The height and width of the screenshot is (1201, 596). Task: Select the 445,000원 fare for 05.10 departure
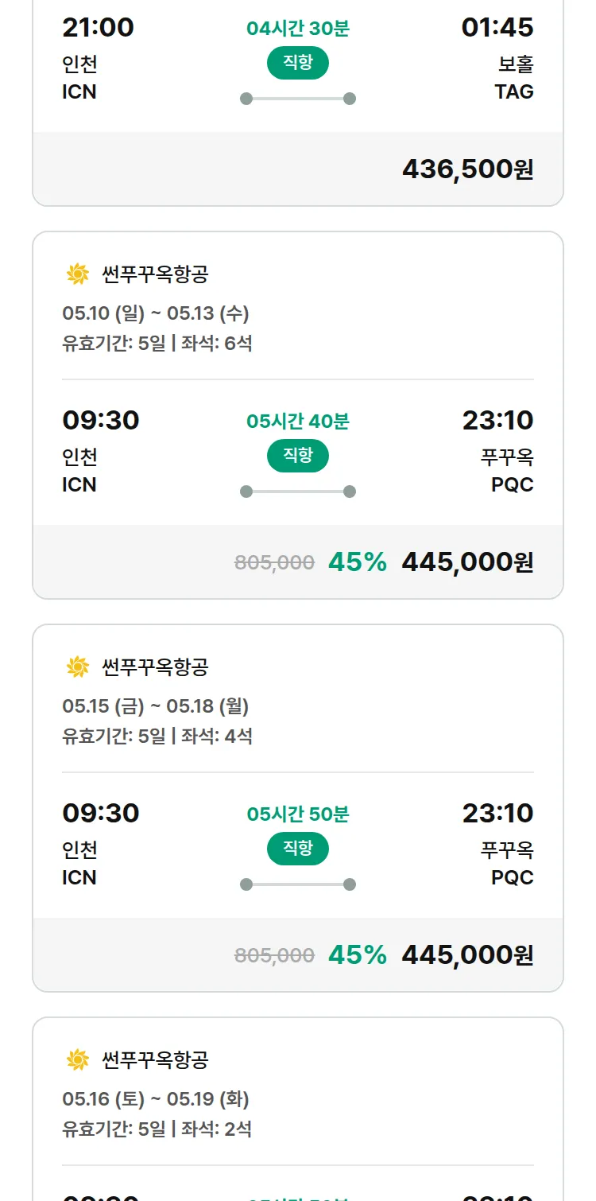pos(467,562)
